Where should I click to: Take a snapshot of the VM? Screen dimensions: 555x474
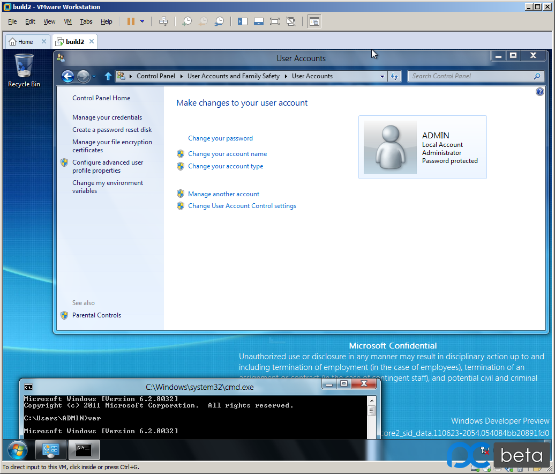(186, 21)
